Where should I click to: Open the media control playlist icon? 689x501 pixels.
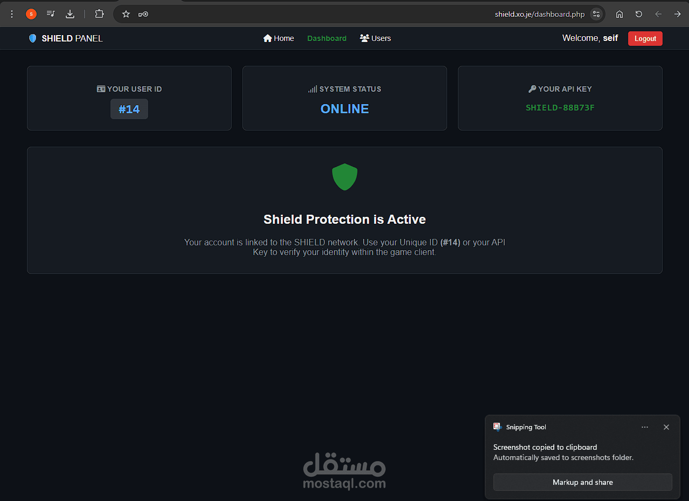click(51, 14)
